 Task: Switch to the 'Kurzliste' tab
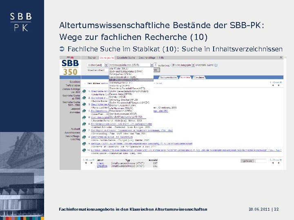pyautogui.click(x=185, y=77)
